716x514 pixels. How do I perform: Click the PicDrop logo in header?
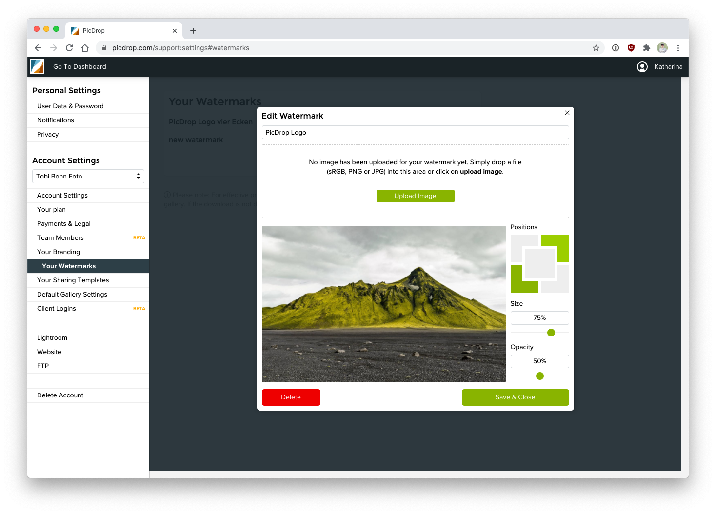37,67
